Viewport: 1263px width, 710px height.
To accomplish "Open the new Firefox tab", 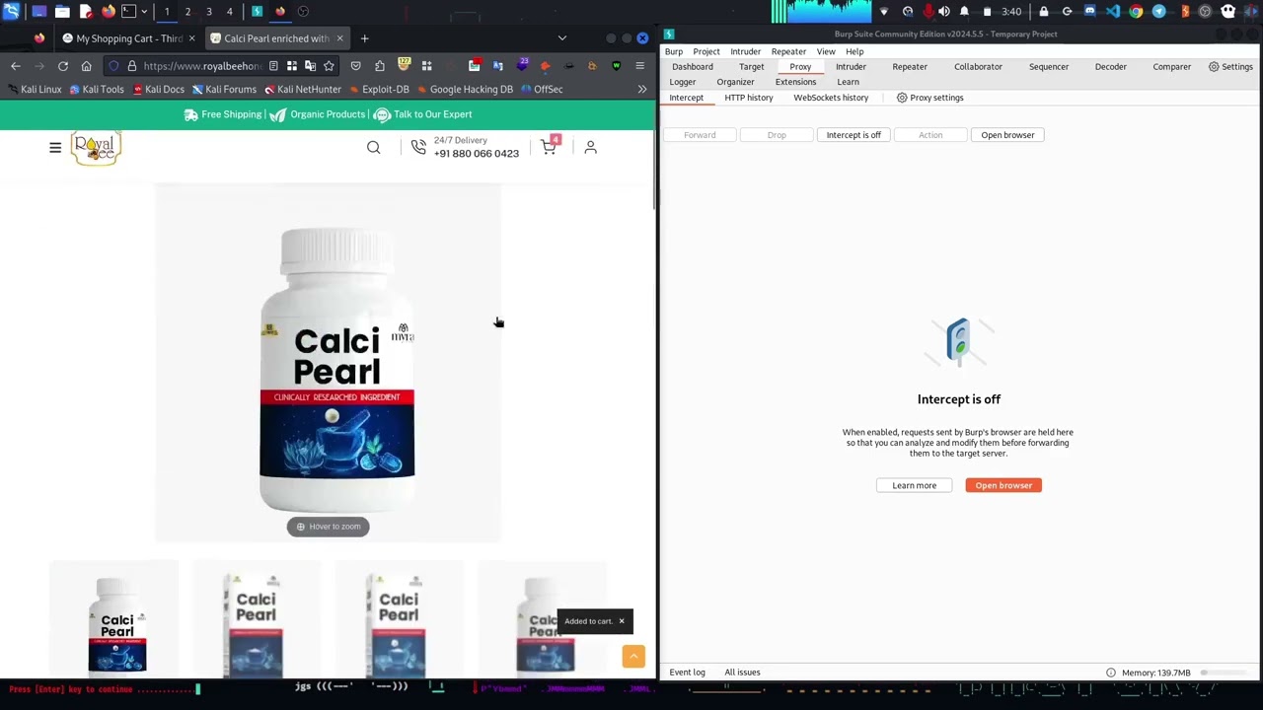I will (x=364, y=38).
